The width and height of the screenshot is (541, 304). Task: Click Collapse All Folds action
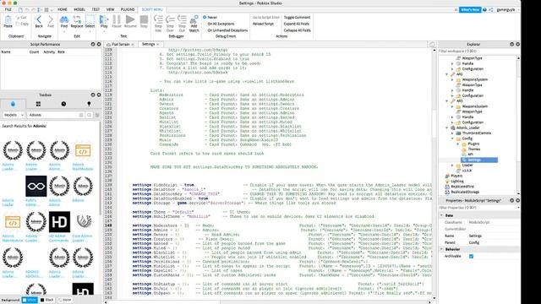pyautogui.click(x=297, y=30)
